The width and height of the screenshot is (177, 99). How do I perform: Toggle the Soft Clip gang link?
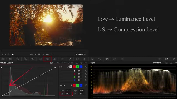[71, 86]
